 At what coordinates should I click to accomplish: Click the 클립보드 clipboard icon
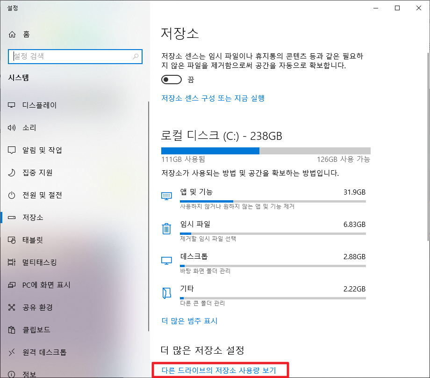pyautogui.click(x=12, y=330)
